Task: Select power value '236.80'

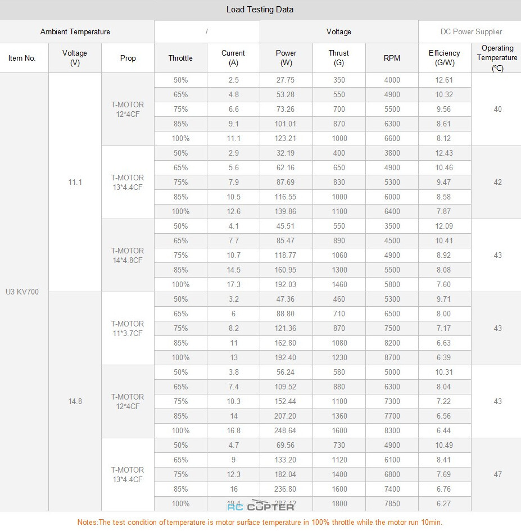Action: point(285,489)
